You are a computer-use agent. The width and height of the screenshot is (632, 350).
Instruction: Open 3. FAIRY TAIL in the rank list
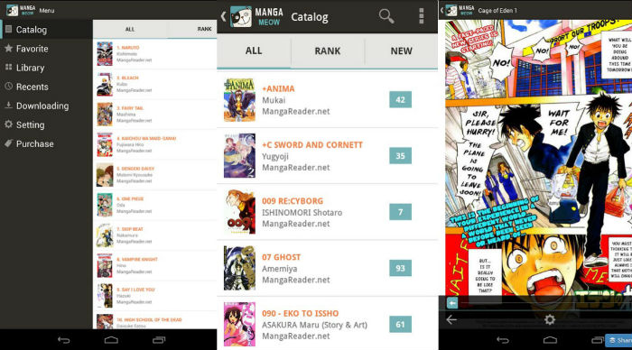click(x=155, y=115)
